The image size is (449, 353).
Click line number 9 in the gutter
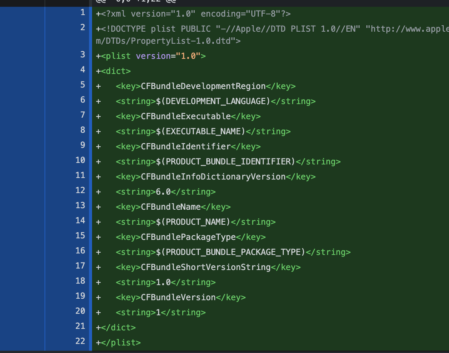(83, 145)
